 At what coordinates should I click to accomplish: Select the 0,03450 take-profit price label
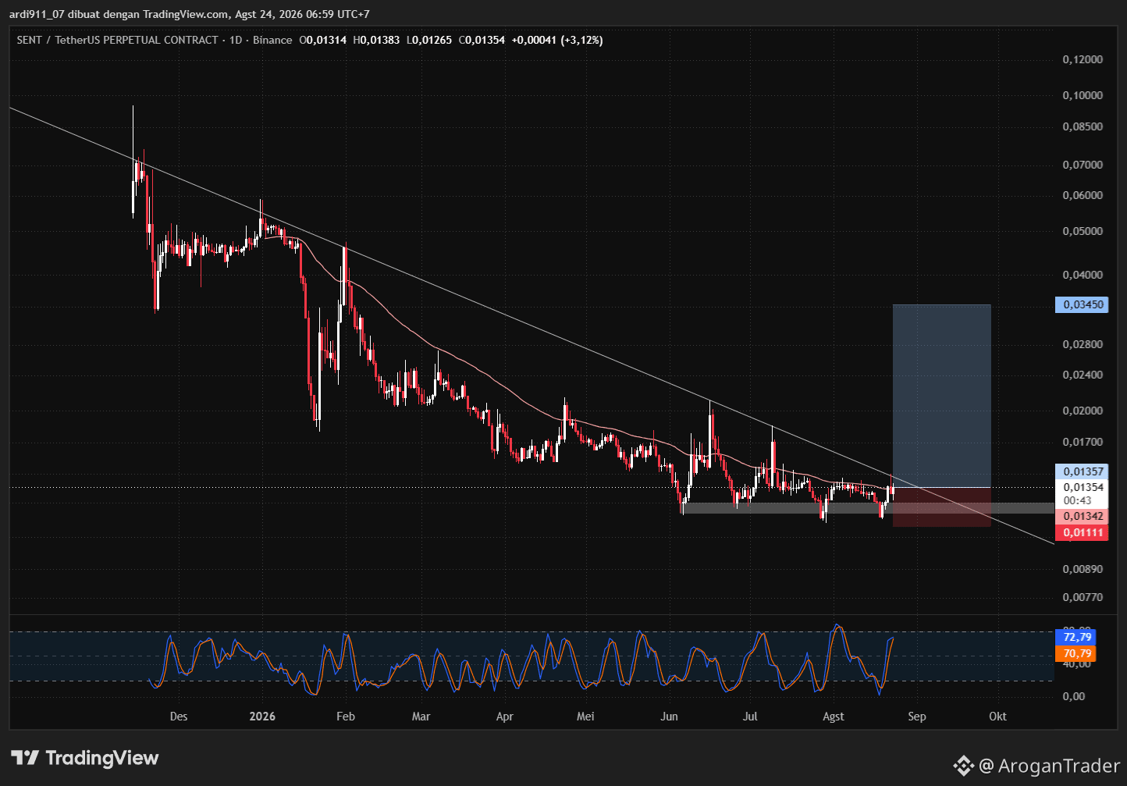tap(1080, 304)
